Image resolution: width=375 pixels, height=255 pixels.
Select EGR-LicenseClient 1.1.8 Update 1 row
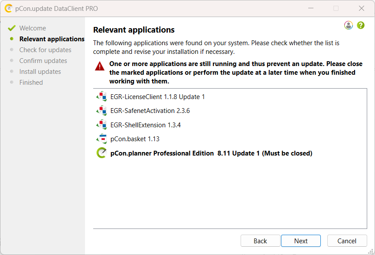coord(230,96)
